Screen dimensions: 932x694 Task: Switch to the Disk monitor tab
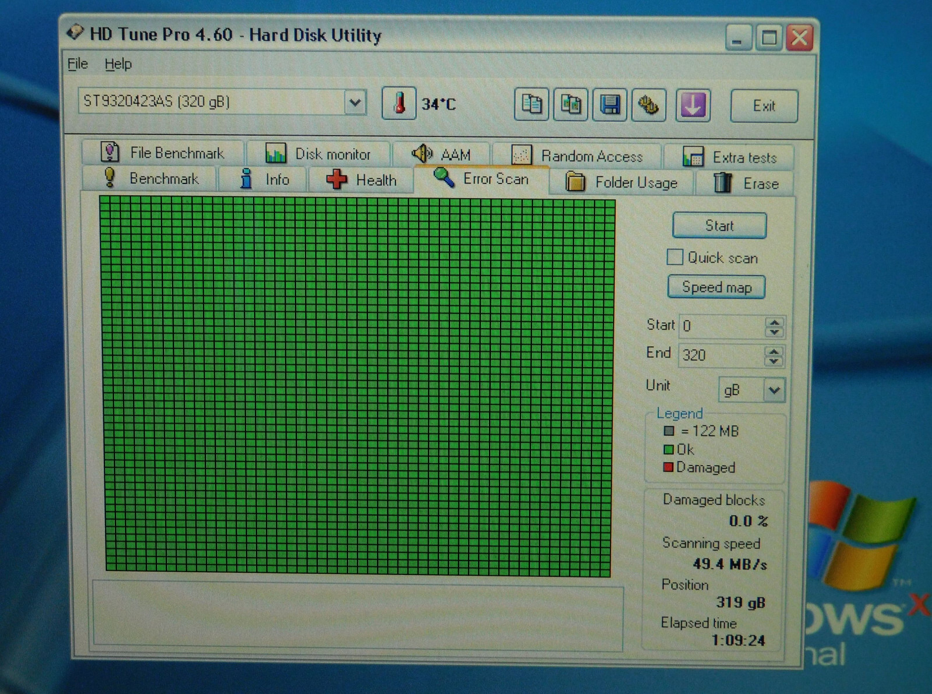point(318,154)
